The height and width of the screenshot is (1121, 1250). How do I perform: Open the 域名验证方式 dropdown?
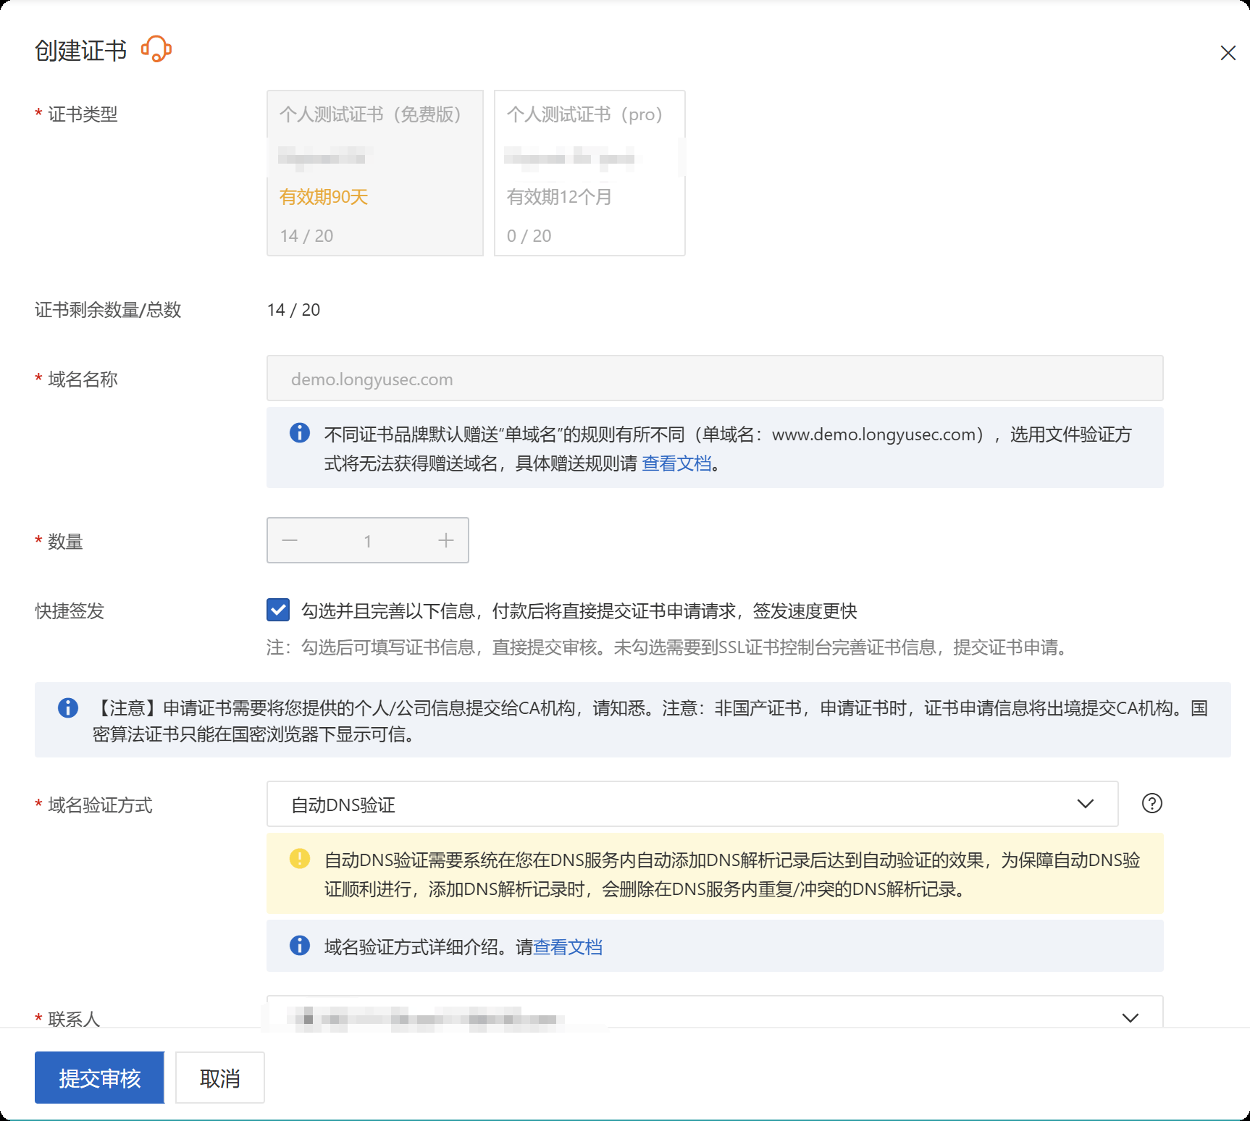pos(692,804)
